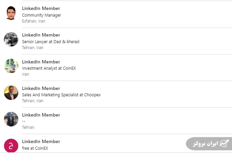This screenshot has height=153, width=232.
Task: Open LinkedIn Member listed as Community Manager
Action: click(x=41, y=8)
